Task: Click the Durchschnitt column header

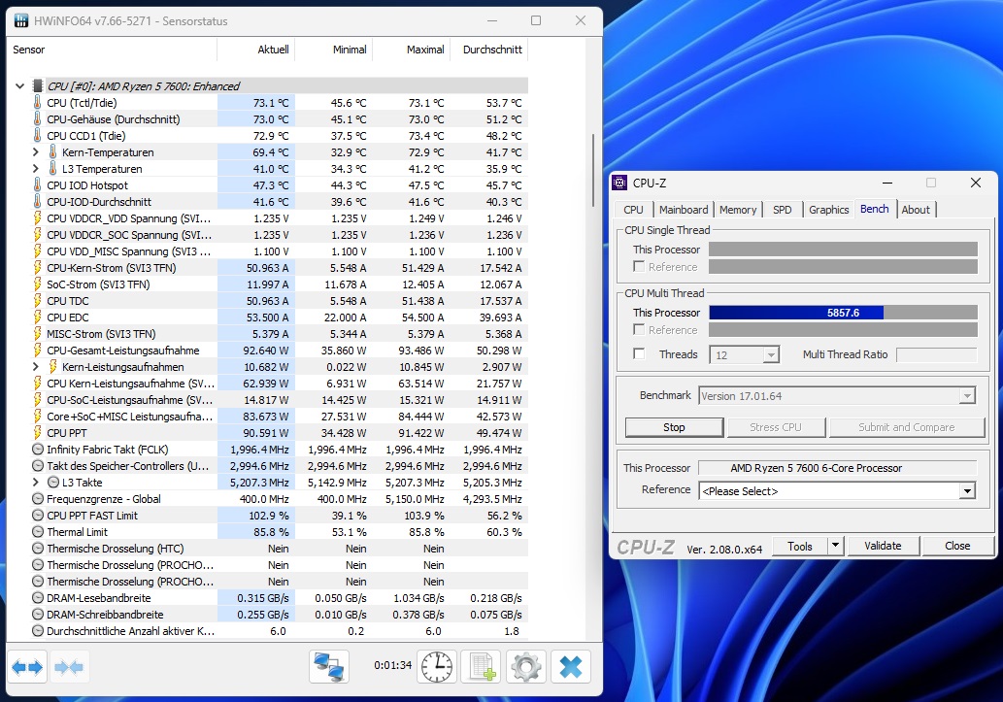Action: (x=489, y=50)
